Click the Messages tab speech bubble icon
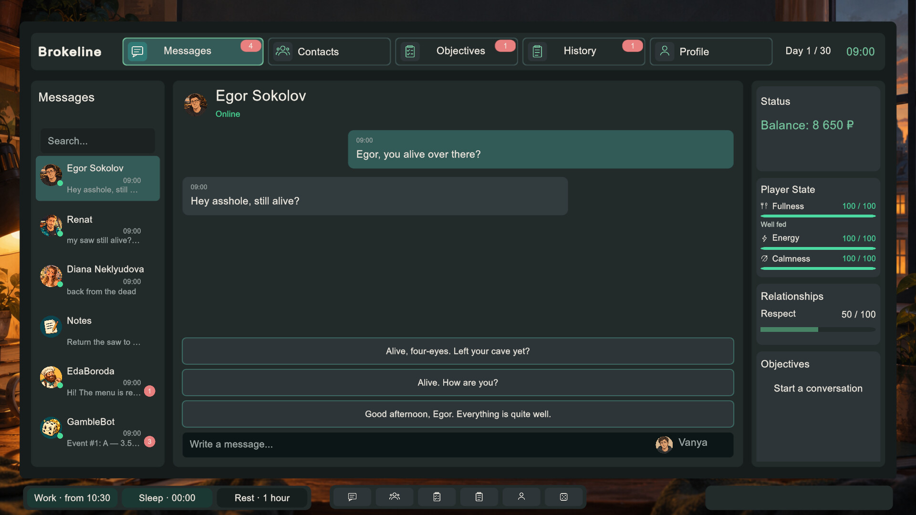Image resolution: width=916 pixels, height=515 pixels. point(137,51)
